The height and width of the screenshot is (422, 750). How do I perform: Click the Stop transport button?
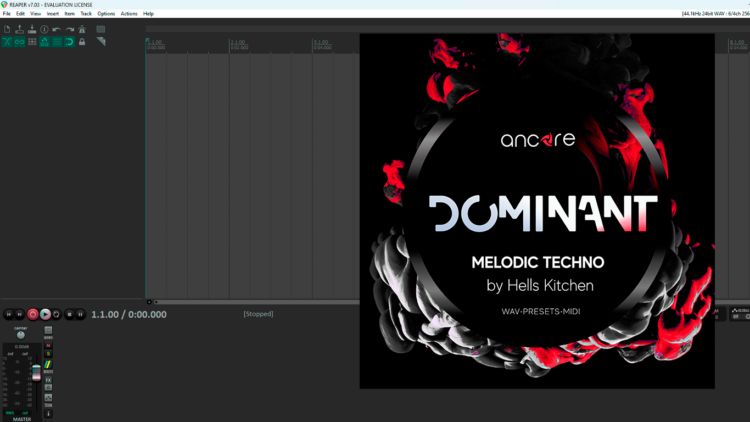(69, 314)
